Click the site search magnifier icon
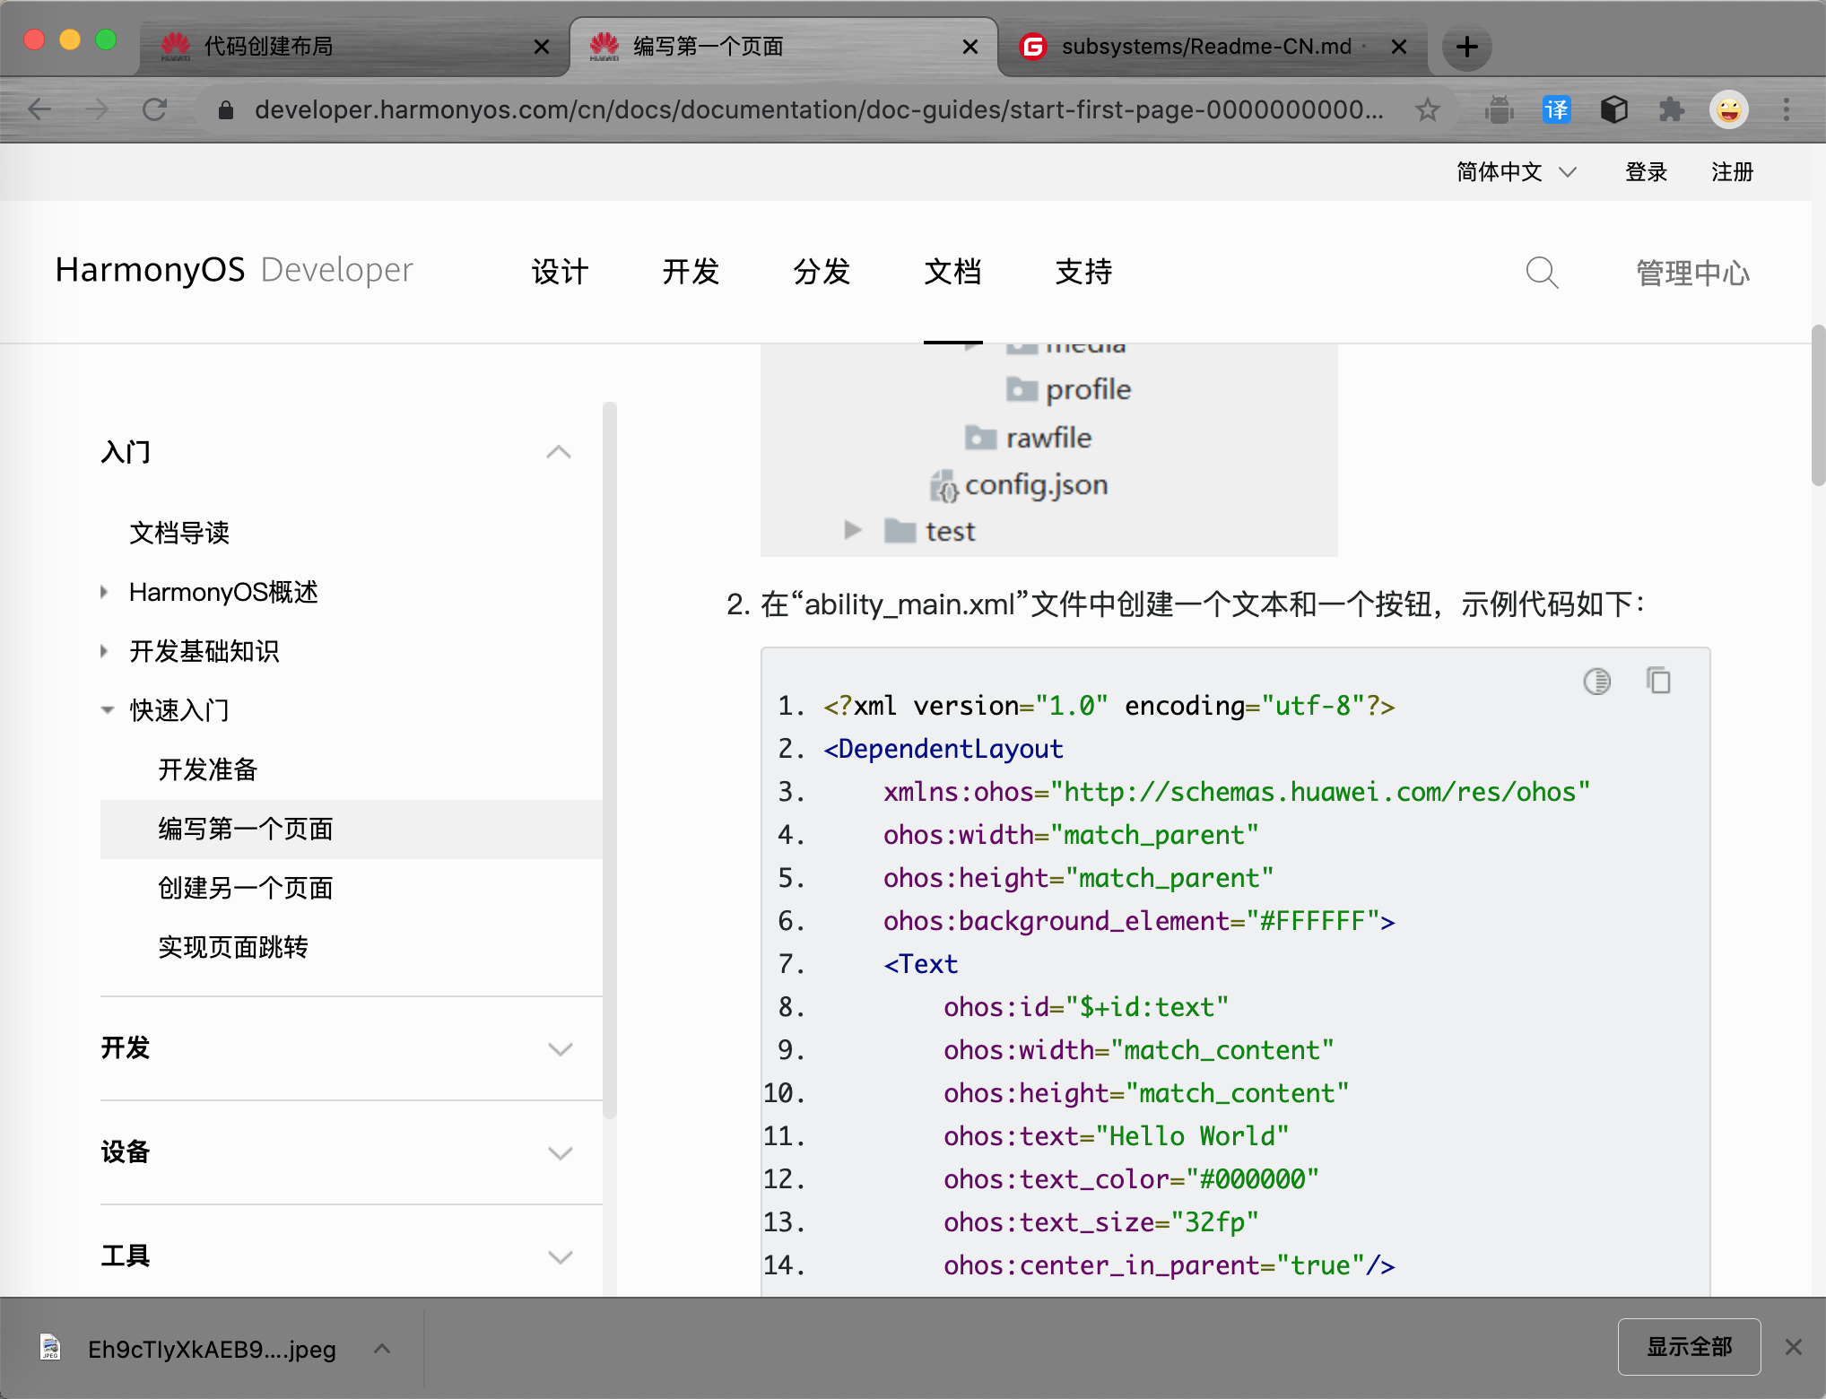This screenshot has height=1399, width=1826. (x=1543, y=272)
